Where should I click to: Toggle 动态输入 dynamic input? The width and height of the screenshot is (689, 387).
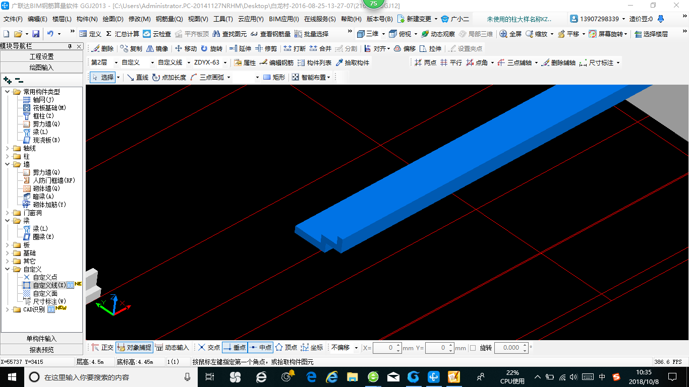172,348
